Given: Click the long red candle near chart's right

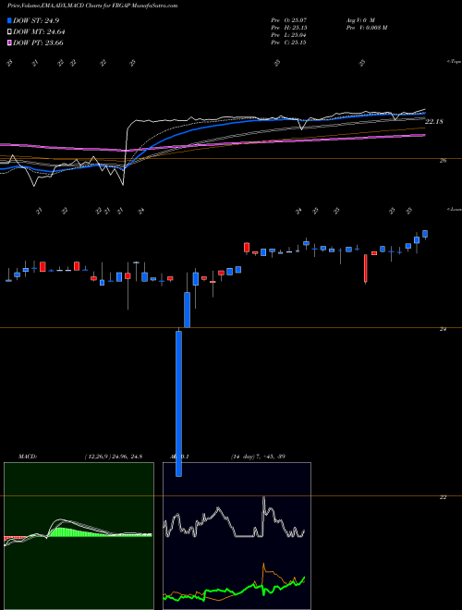Looking at the screenshot, I should 366,268.
